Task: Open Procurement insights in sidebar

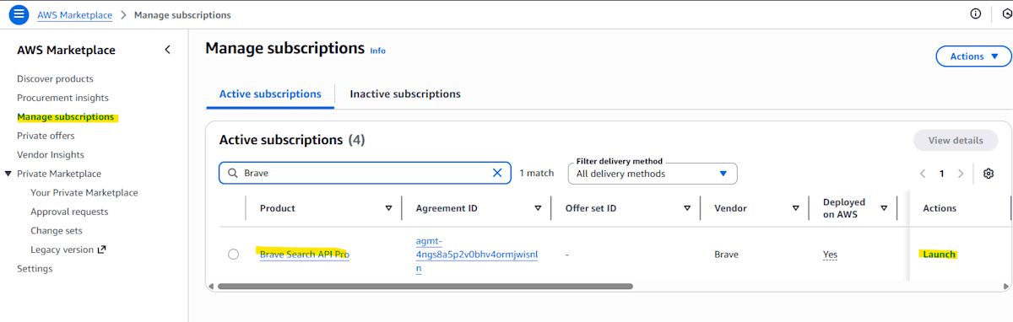Action: (62, 98)
